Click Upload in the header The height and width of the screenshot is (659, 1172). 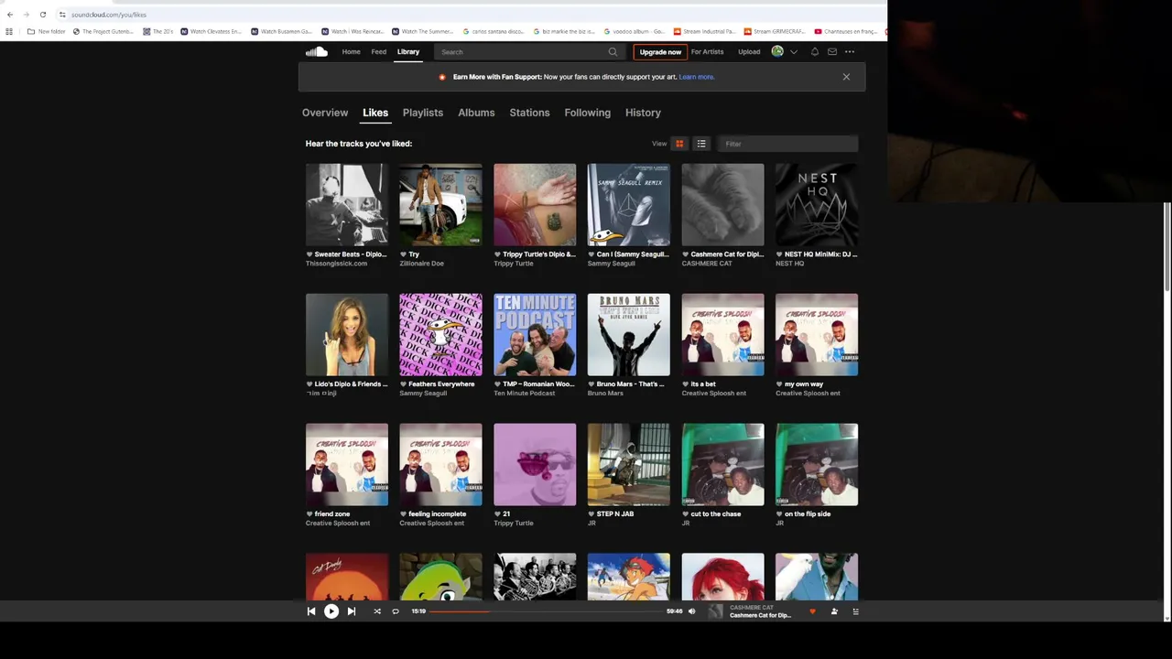pyautogui.click(x=749, y=52)
